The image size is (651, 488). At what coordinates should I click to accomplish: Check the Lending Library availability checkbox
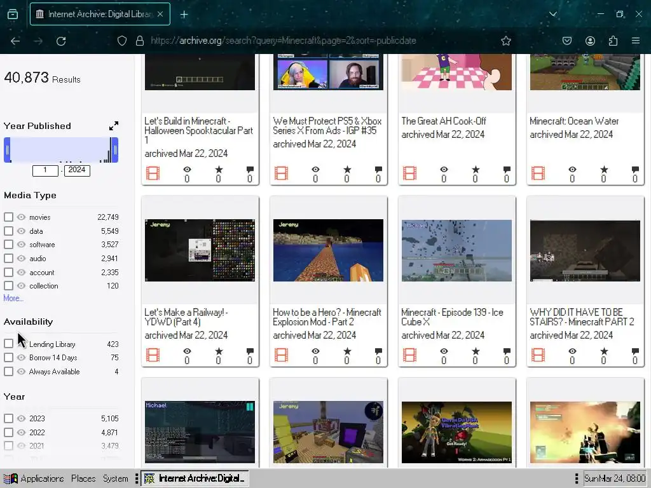point(8,344)
